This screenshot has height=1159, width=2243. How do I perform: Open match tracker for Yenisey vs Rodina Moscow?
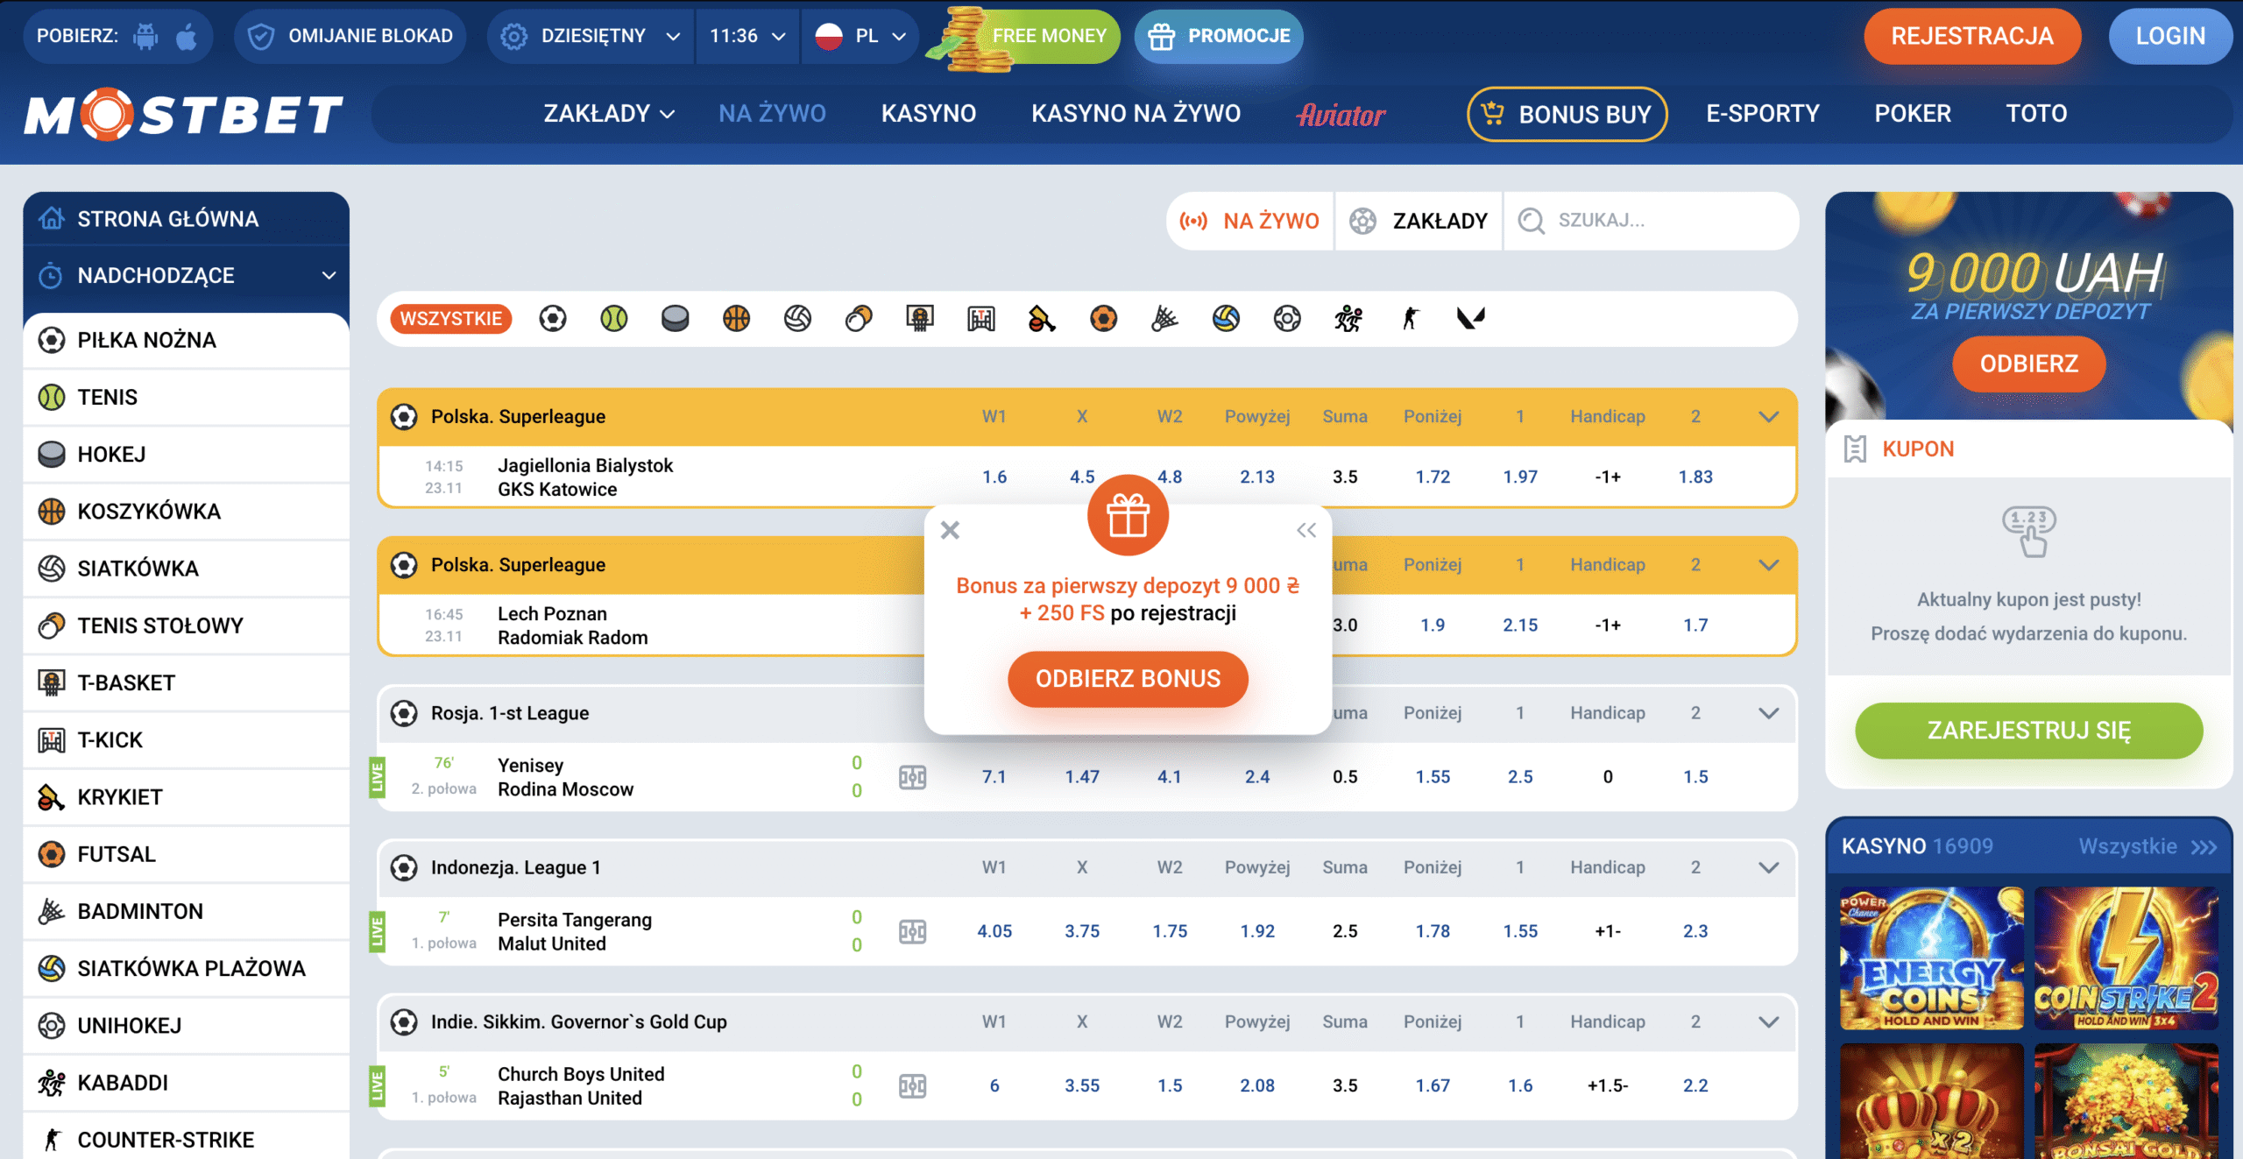click(912, 777)
